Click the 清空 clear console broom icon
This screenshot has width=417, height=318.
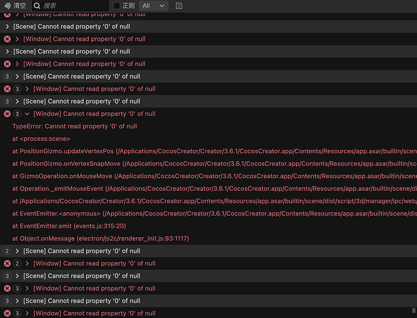pos(8,6)
